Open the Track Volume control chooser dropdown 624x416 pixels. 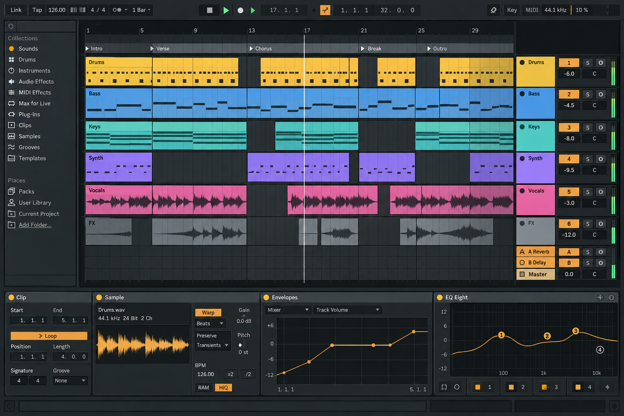348,310
